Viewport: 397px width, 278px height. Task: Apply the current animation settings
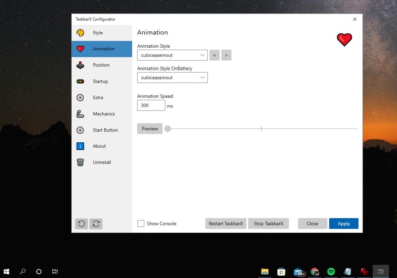(x=343, y=223)
